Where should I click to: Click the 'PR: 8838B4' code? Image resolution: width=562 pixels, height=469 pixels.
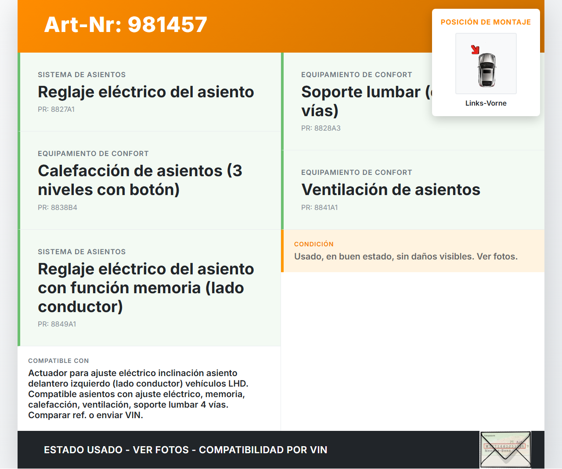(x=58, y=207)
